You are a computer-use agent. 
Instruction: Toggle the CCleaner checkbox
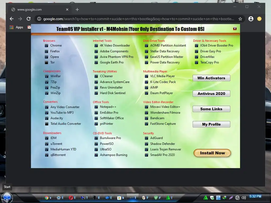[96, 76]
